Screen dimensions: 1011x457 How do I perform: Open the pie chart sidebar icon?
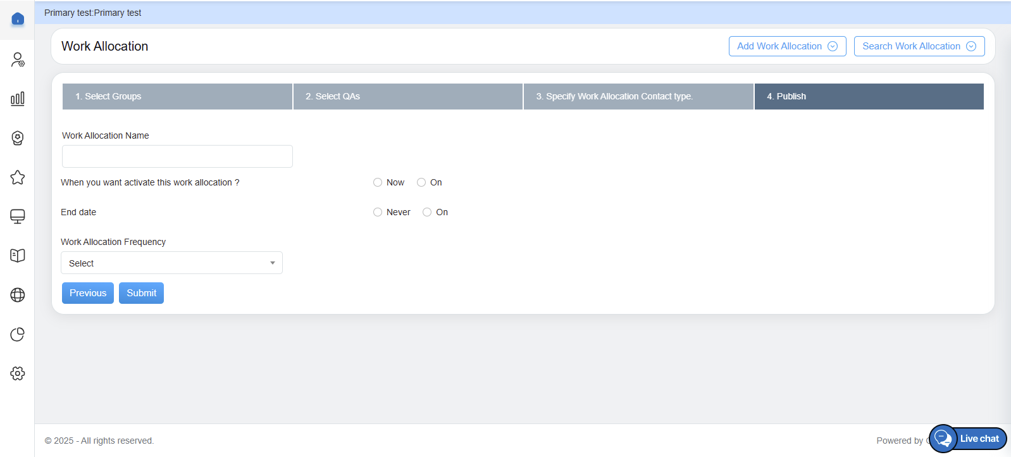[18, 334]
